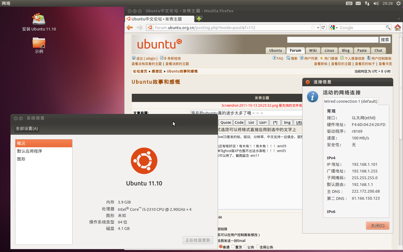403x252 pixels.
Task: Select 概况 in System Info sidebar
Action: (44, 143)
